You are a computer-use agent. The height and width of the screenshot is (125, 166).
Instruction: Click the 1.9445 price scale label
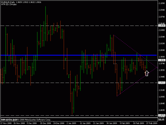click(x=162, y=77)
